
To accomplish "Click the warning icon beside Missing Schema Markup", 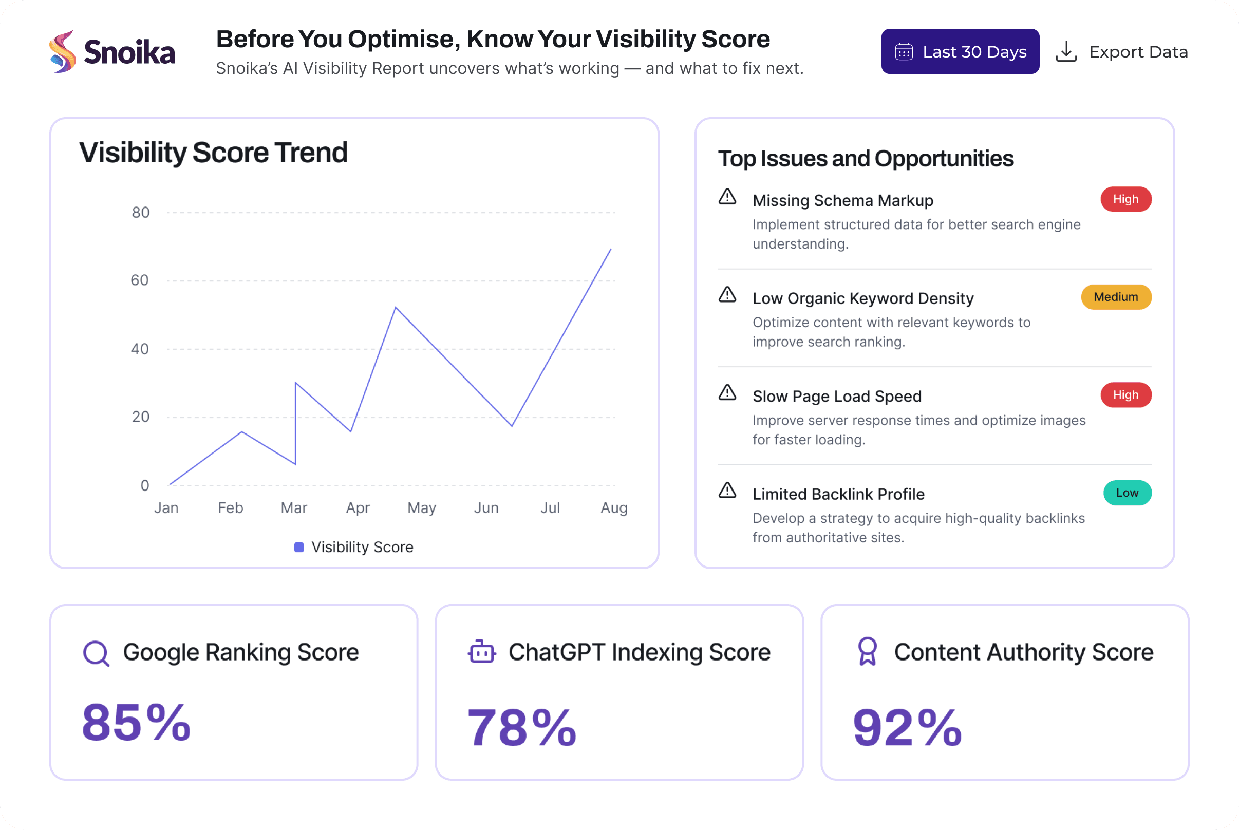I will 728,197.
